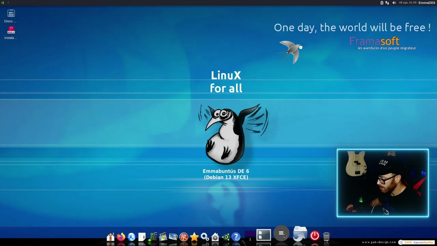This screenshot has width=437, height=246.
Task: Open the applications menu in the top panel
Action: tap(2, 3)
